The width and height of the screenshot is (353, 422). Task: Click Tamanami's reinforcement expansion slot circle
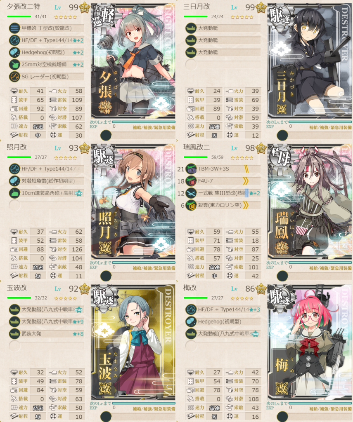click(x=106, y=416)
